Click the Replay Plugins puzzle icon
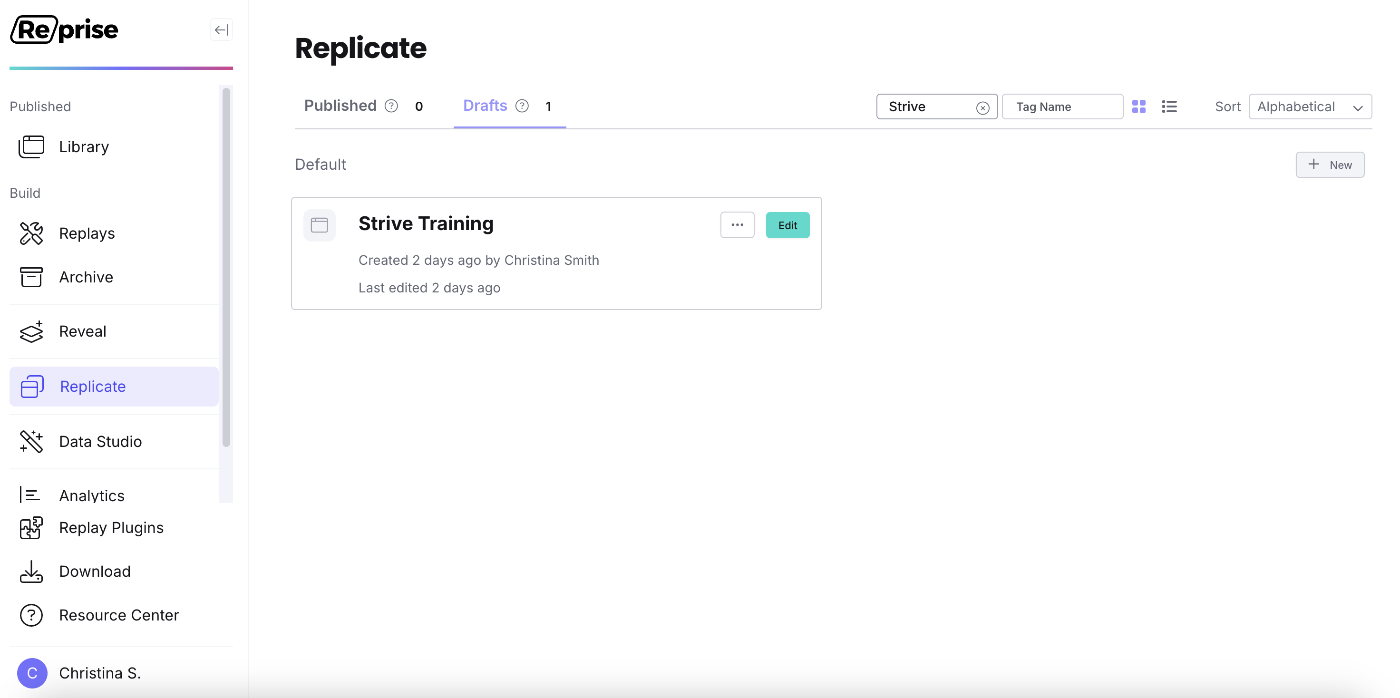Image resolution: width=1400 pixels, height=698 pixels. pyautogui.click(x=31, y=528)
